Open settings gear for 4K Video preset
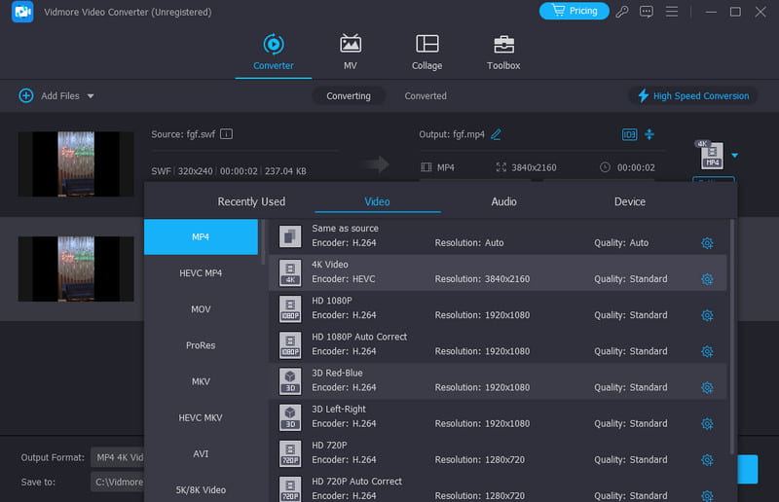This screenshot has height=502, width=779. click(x=707, y=279)
